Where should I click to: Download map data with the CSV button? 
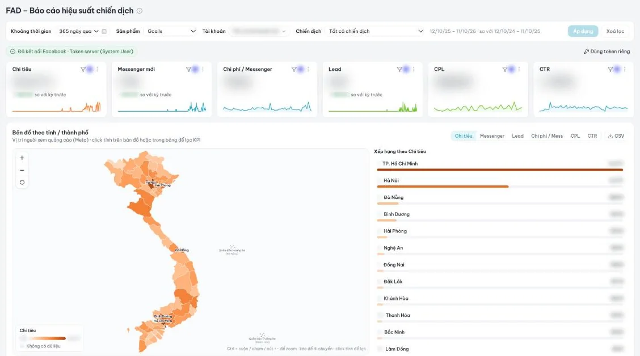tap(616, 136)
